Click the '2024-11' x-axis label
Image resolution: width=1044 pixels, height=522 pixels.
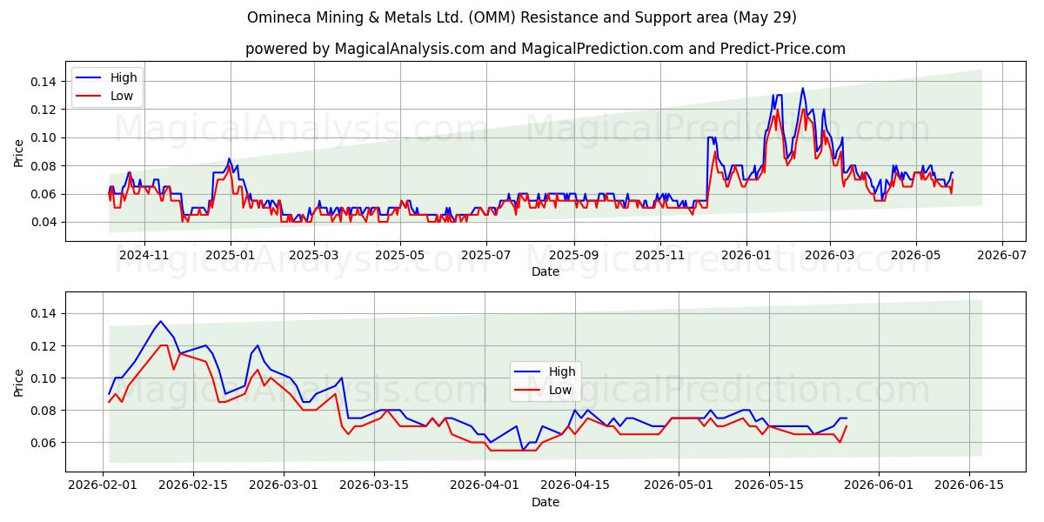144,255
